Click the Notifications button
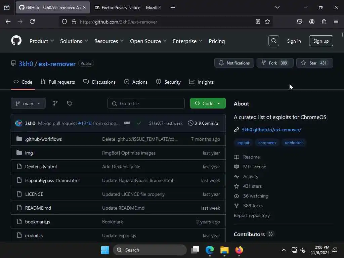This screenshot has width=344, height=258. tap(234, 63)
